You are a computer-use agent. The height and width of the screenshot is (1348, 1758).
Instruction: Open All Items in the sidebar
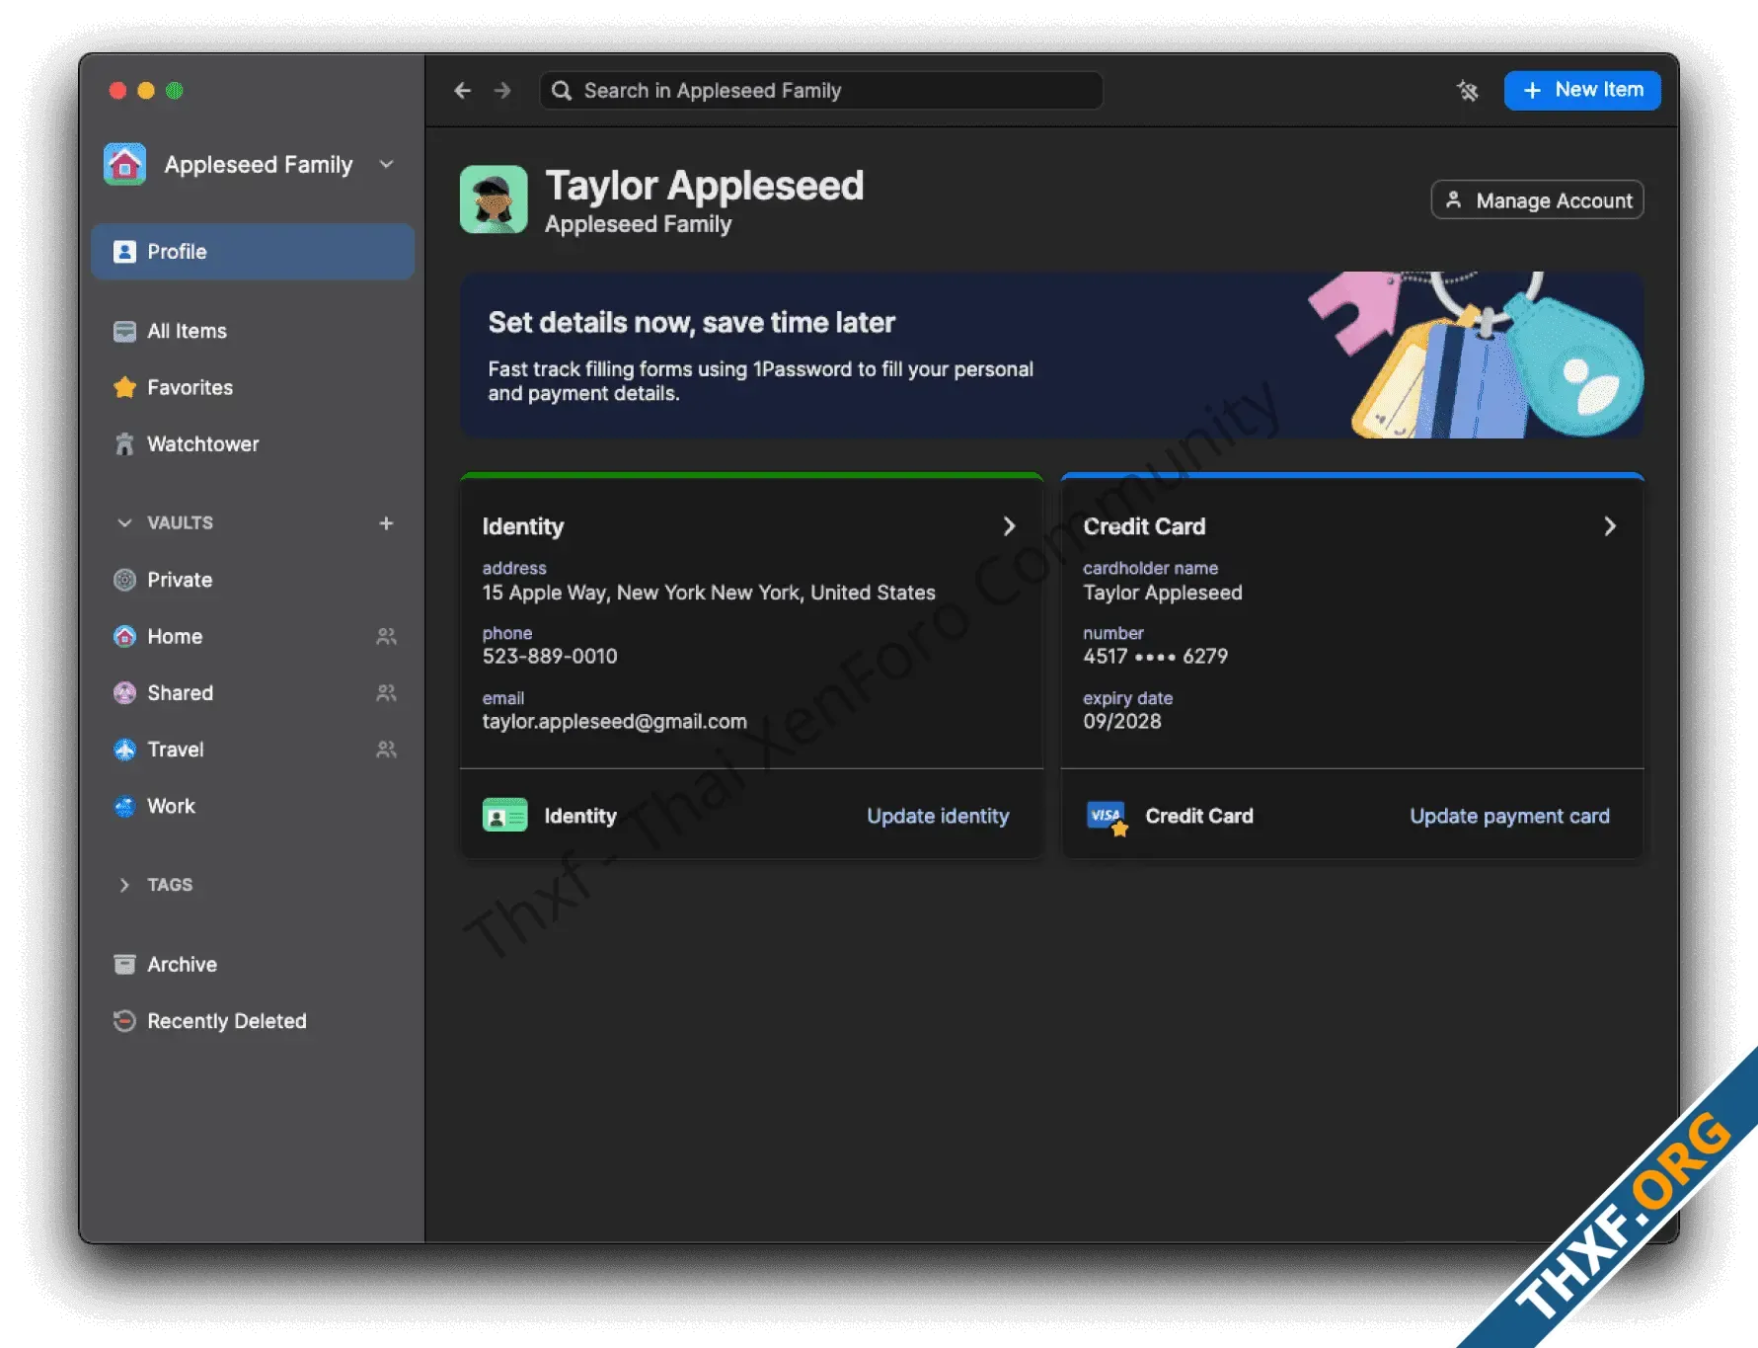[253, 331]
